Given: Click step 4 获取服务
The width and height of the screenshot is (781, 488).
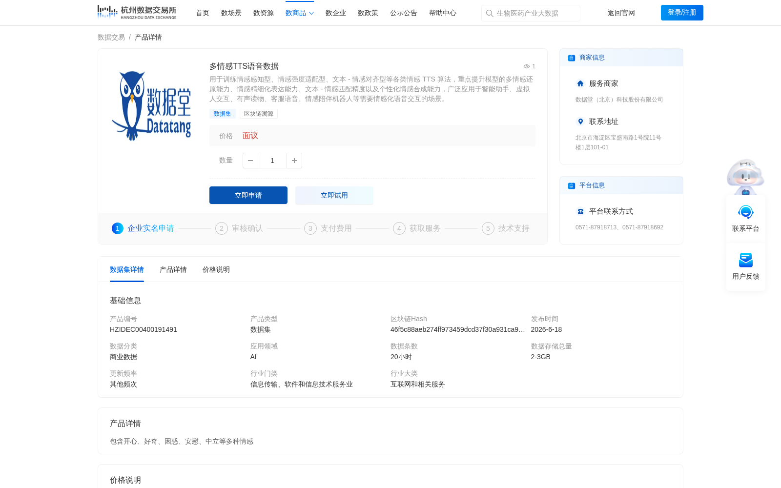Looking at the screenshot, I should pyautogui.click(x=417, y=228).
